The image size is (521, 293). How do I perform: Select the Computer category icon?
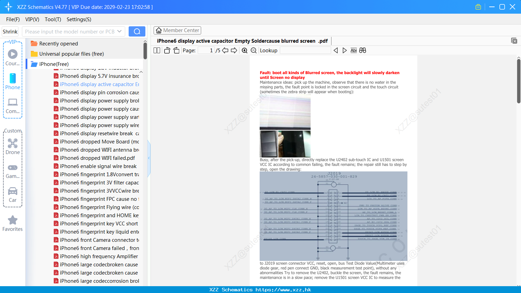click(x=13, y=106)
